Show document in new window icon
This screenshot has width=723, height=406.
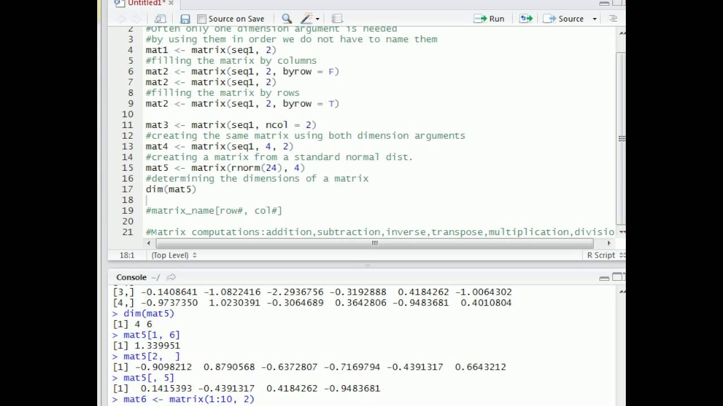coord(160,19)
